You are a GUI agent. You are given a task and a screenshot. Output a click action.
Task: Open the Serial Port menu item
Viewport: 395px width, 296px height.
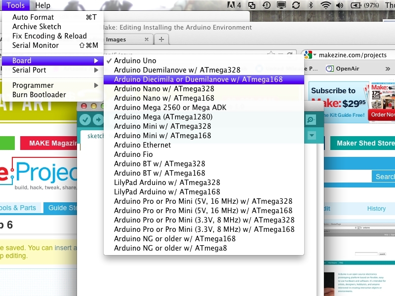53,70
